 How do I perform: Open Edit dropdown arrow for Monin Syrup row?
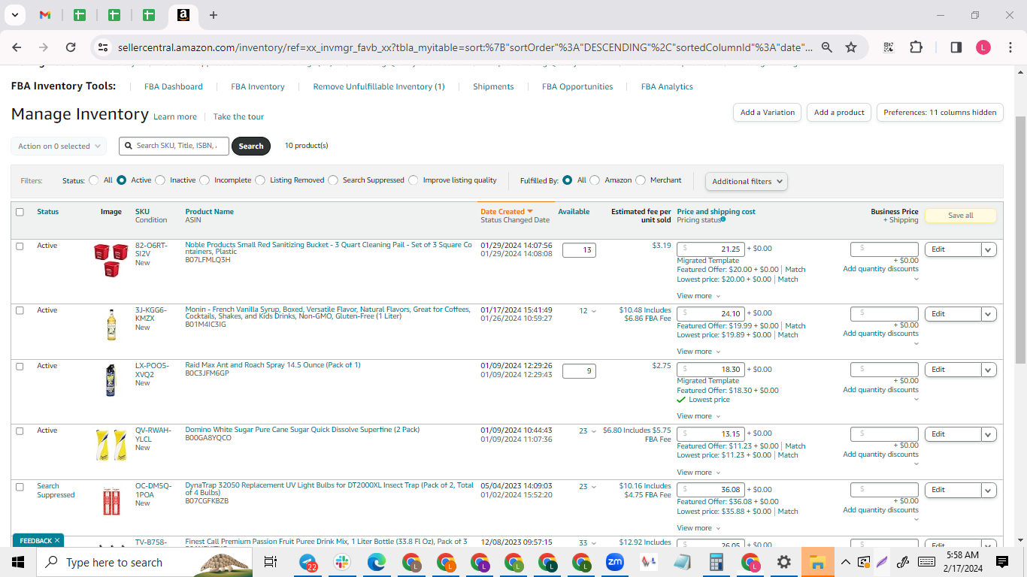[989, 314]
